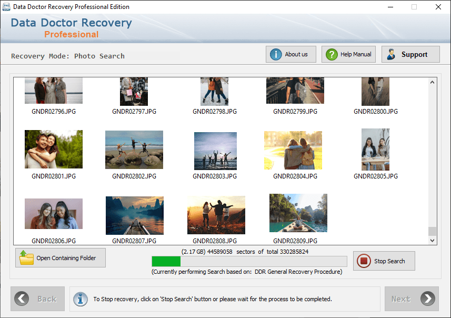The height and width of the screenshot is (318, 451).
Task: Click the vertical scrollbar thumb
Action: (x=432, y=231)
